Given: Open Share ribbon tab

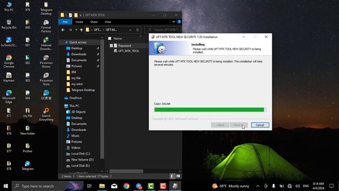Looking at the screenshot, I should (94, 22).
